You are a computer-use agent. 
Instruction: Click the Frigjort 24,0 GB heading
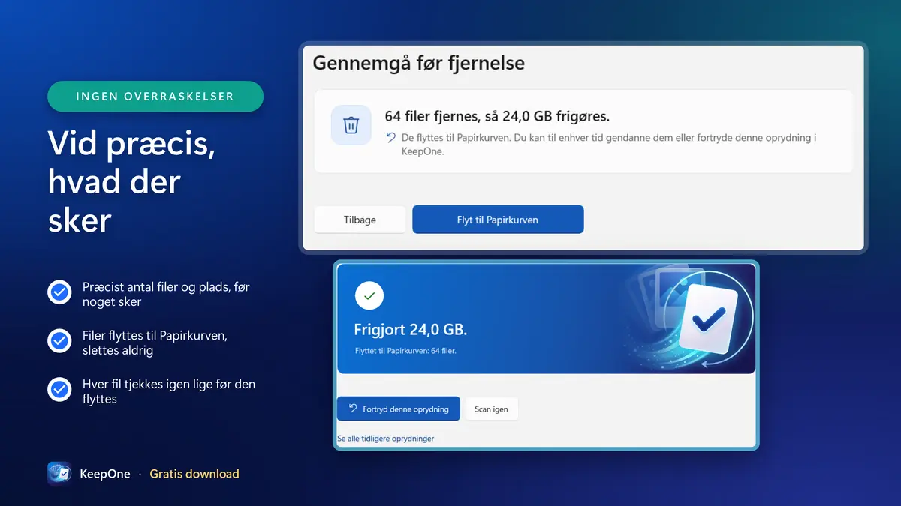(x=411, y=330)
